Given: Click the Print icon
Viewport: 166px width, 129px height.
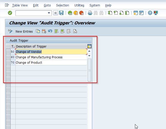Looking at the screenshot, I should (90, 13).
